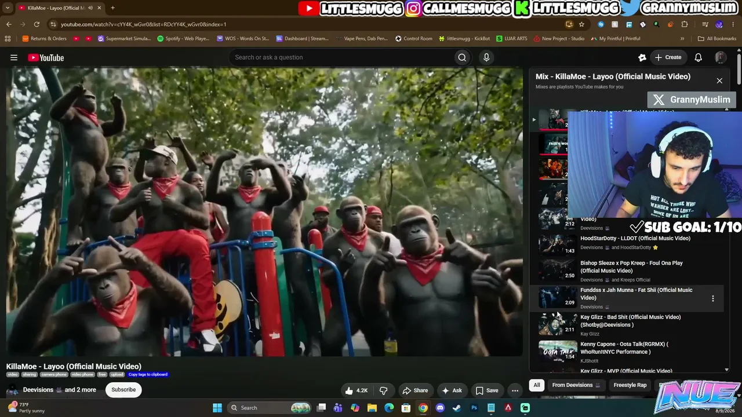Viewport: 742px width, 417px height.
Task: Go back to the previous page
Action: pos(9,24)
